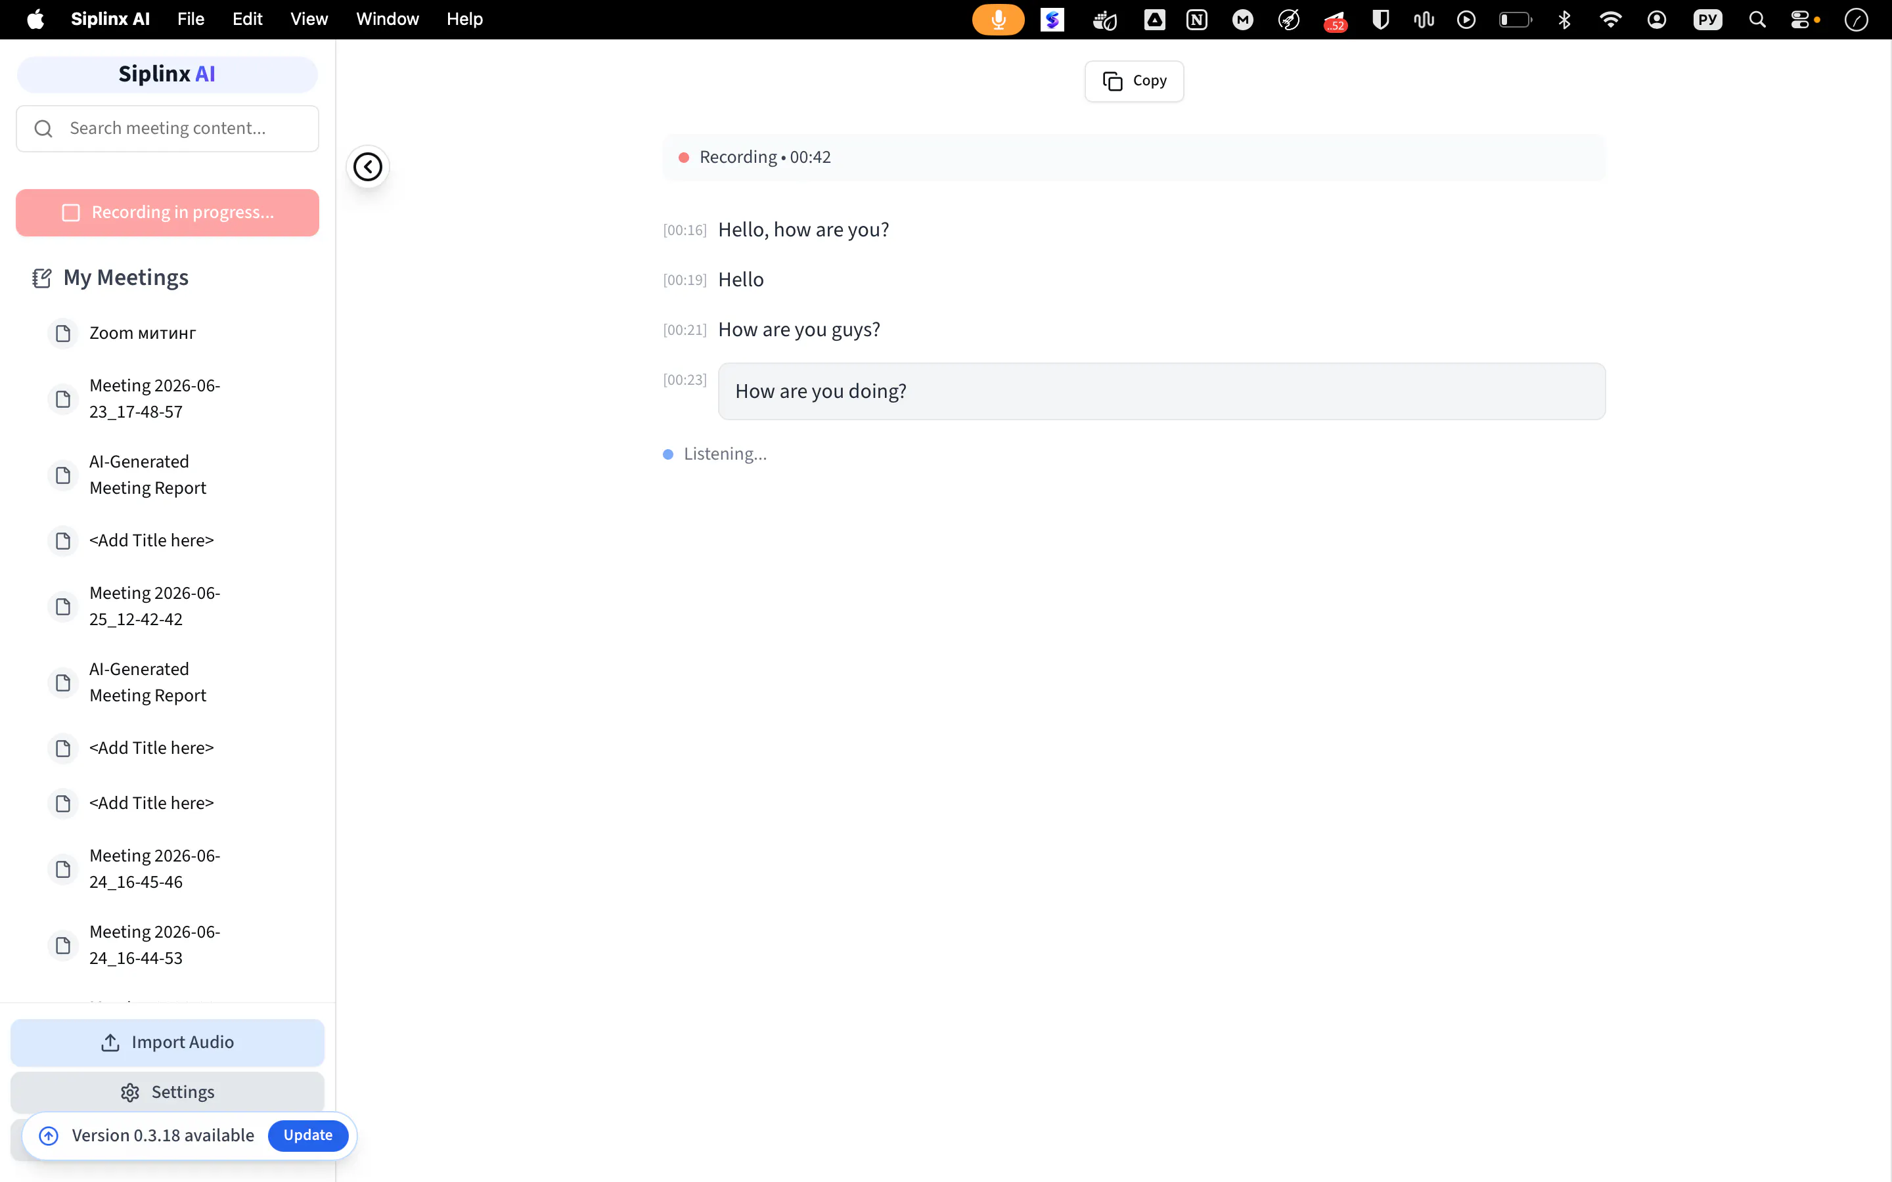Screen dimensions: 1892x1182
Task: Click the audio waveform icon in the menu bar
Action: coord(1424,20)
